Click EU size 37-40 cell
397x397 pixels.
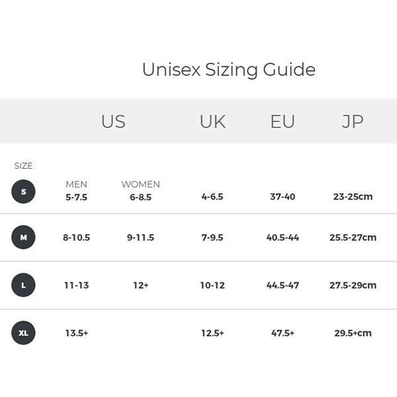[283, 197]
